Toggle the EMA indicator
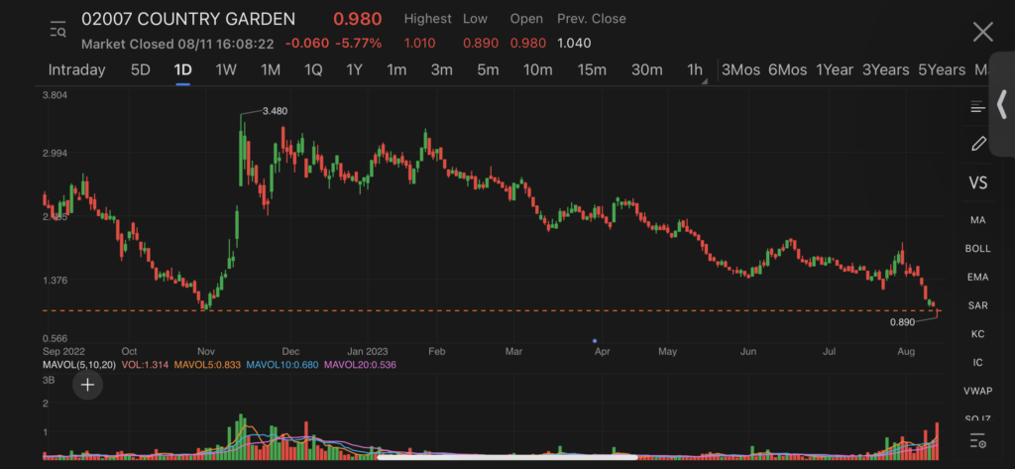 coord(977,278)
